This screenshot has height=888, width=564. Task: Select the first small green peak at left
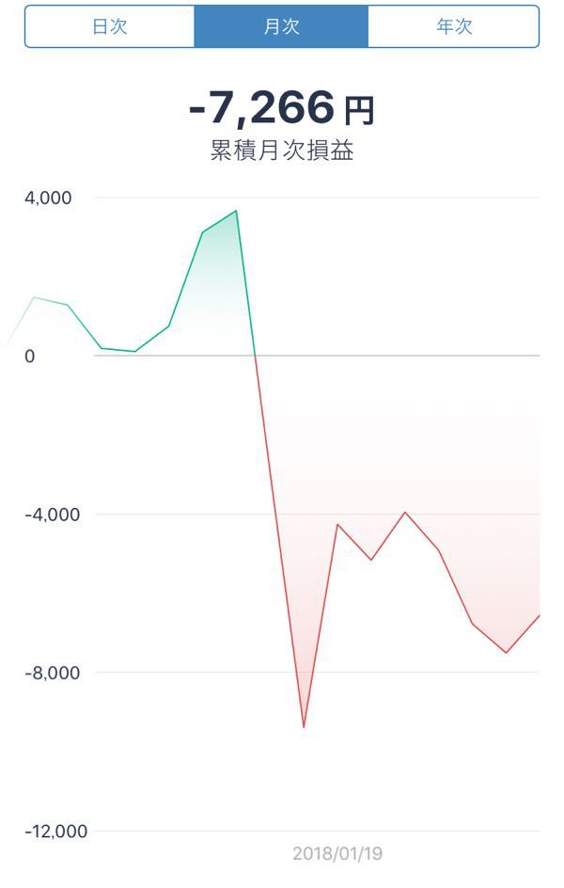[x=34, y=297]
